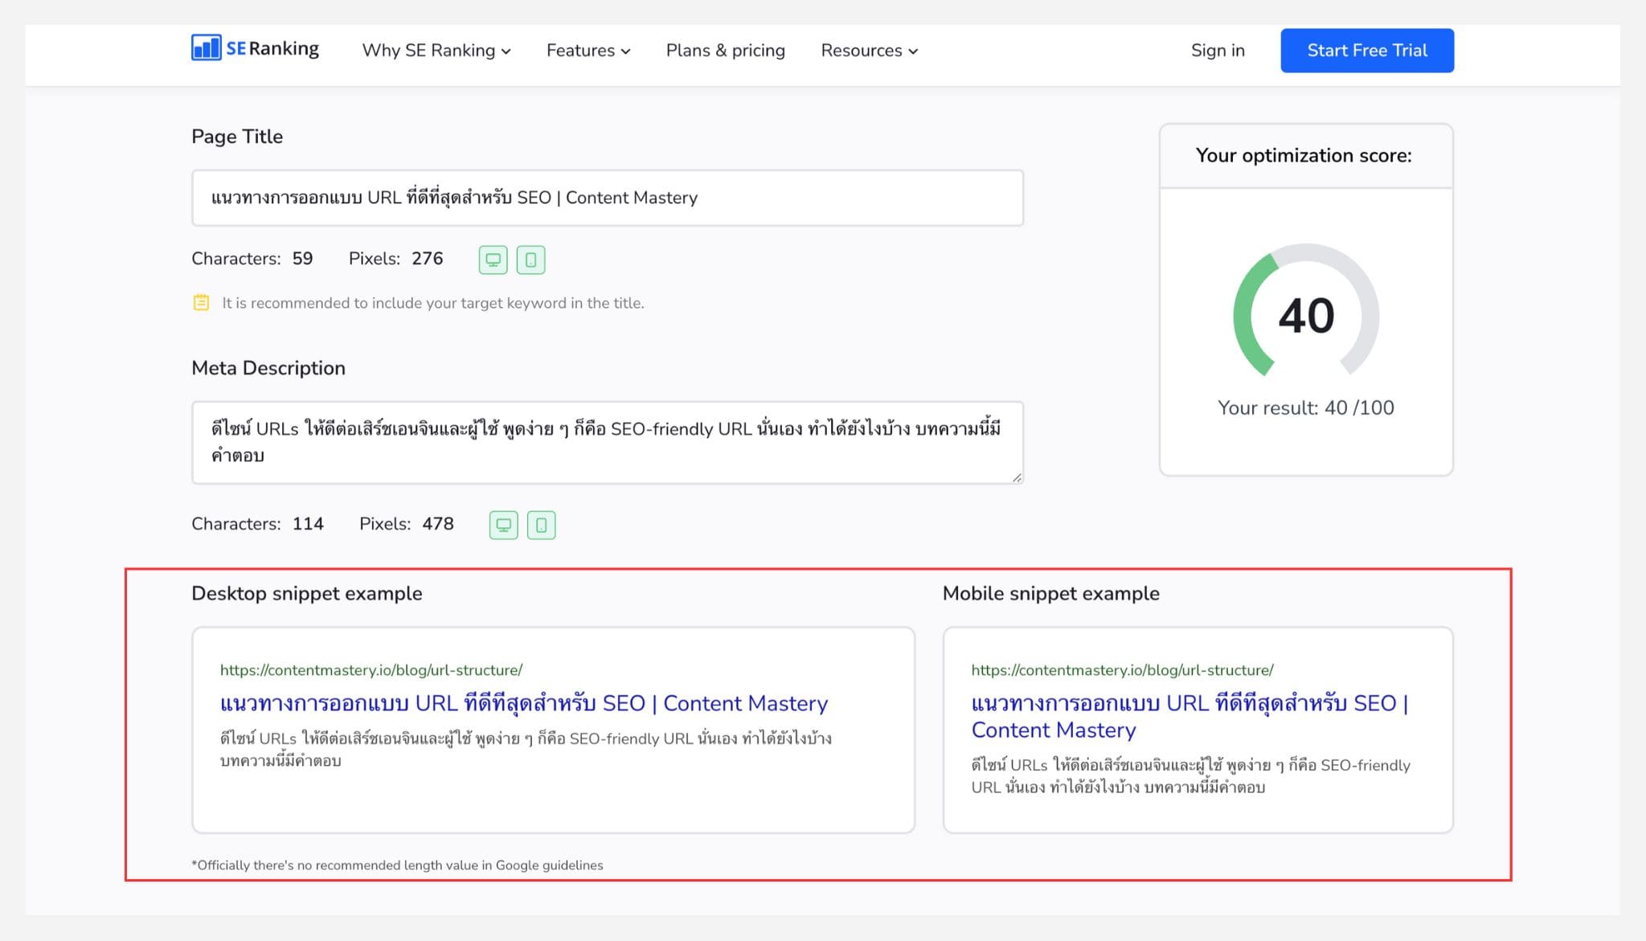The image size is (1646, 941).
Task: Focus the Page Title input field
Action: coord(608,198)
